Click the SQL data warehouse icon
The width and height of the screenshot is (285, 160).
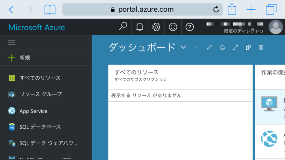(12, 143)
